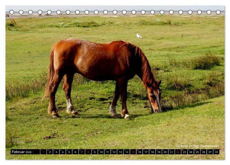Viewport: 230px width, 165px height.
Task: Select day 25 in the date strip
Action: coord(197,152)
